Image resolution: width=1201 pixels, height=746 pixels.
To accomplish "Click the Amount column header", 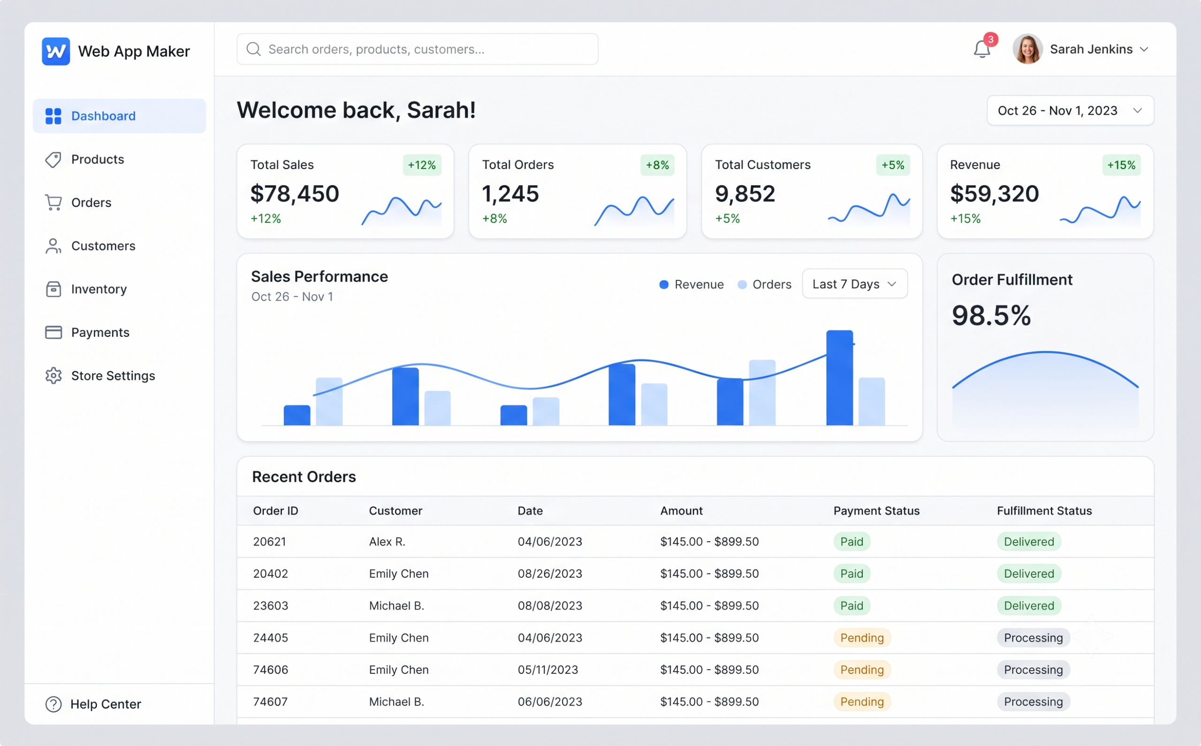I will click(682, 511).
